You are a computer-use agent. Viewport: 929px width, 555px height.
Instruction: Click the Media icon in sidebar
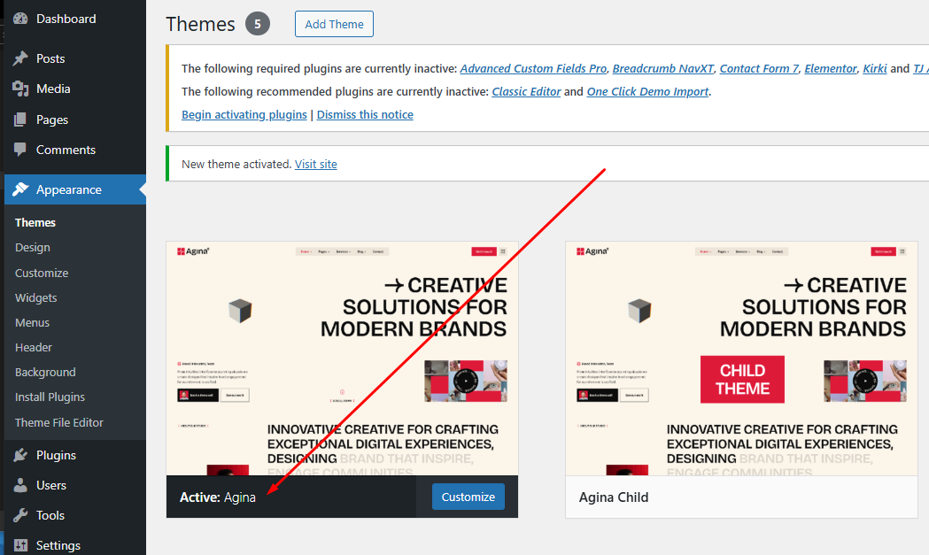tap(20, 89)
